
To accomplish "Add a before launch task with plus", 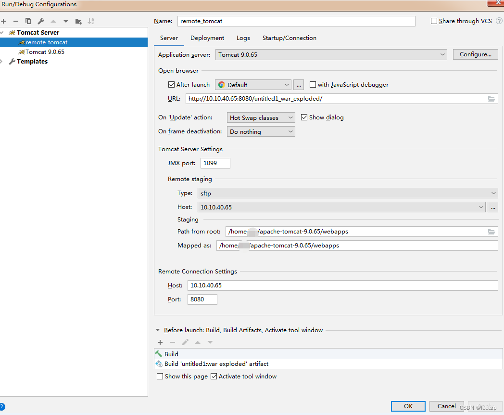I will 160,342.
